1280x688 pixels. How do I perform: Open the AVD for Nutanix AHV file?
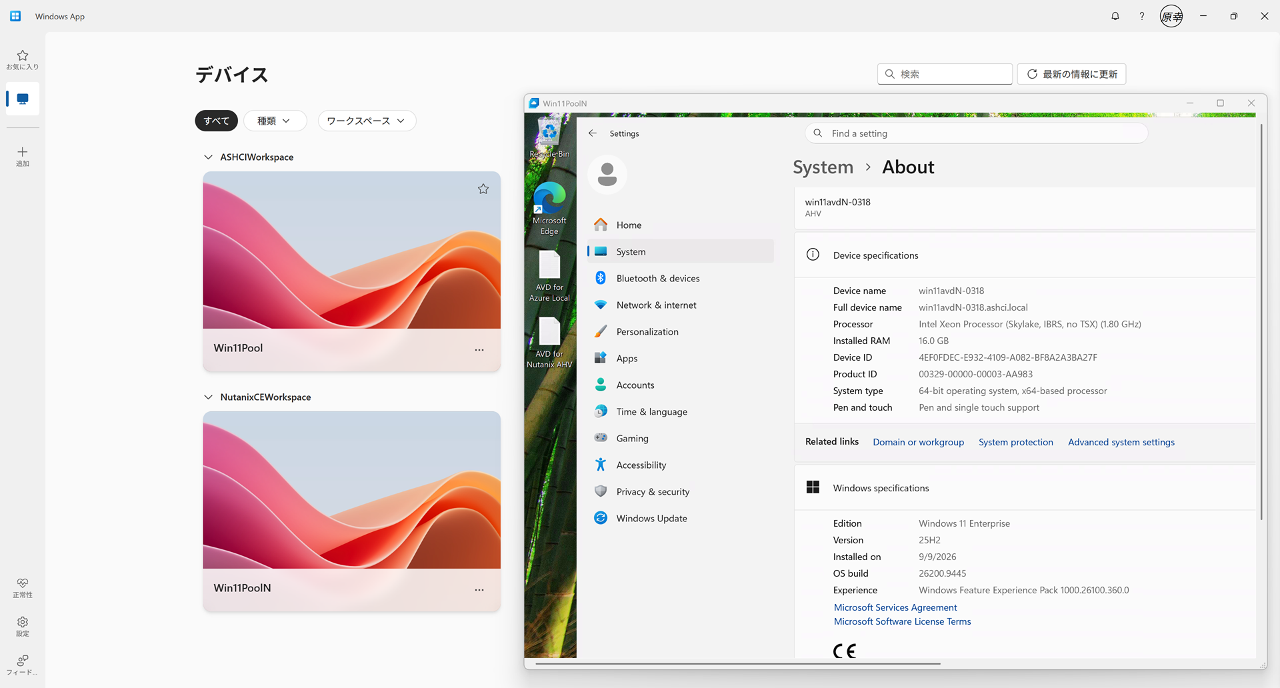point(549,343)
